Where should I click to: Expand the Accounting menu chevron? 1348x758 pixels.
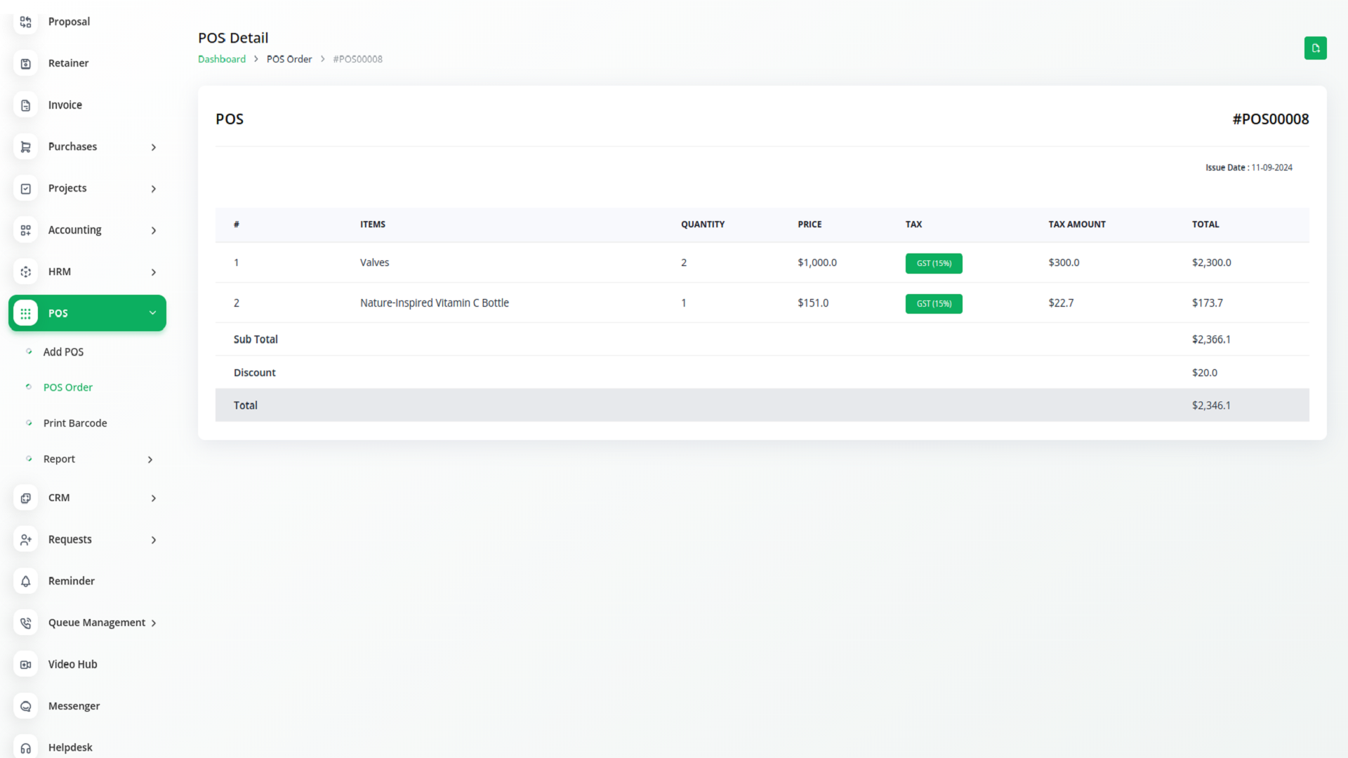154,230
